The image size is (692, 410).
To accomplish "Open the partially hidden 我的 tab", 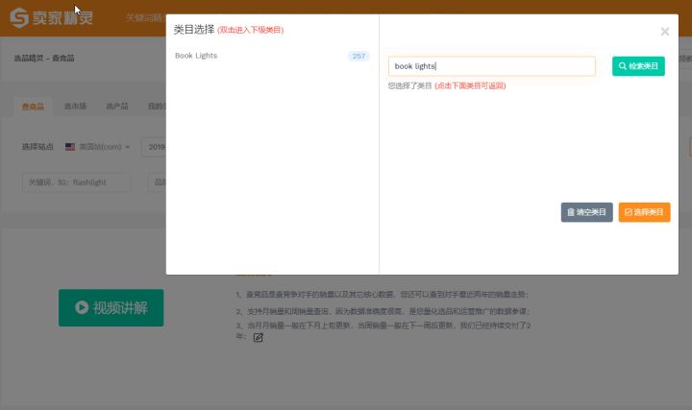I will (x=156, y=107).
